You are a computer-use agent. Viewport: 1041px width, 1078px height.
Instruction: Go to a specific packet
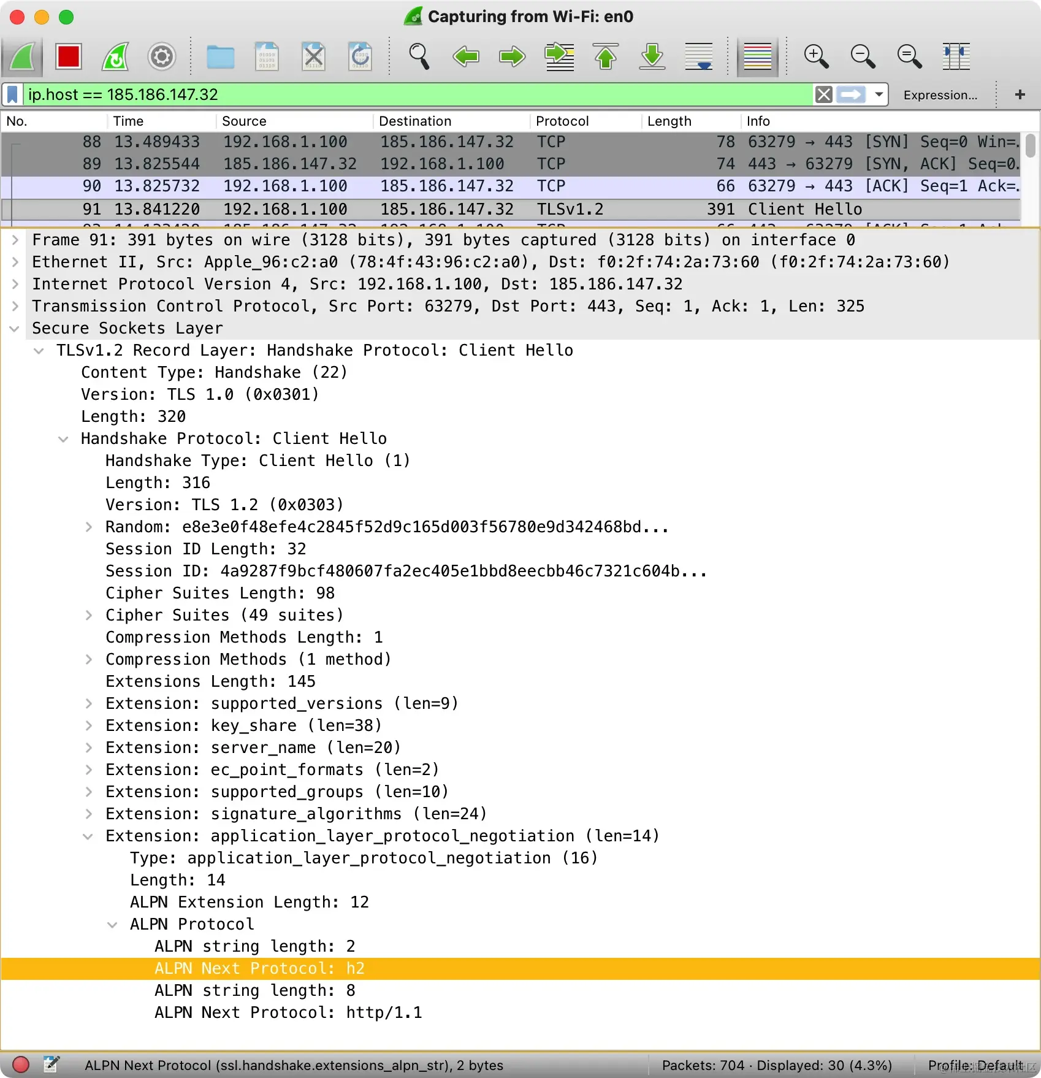[559, 57]
